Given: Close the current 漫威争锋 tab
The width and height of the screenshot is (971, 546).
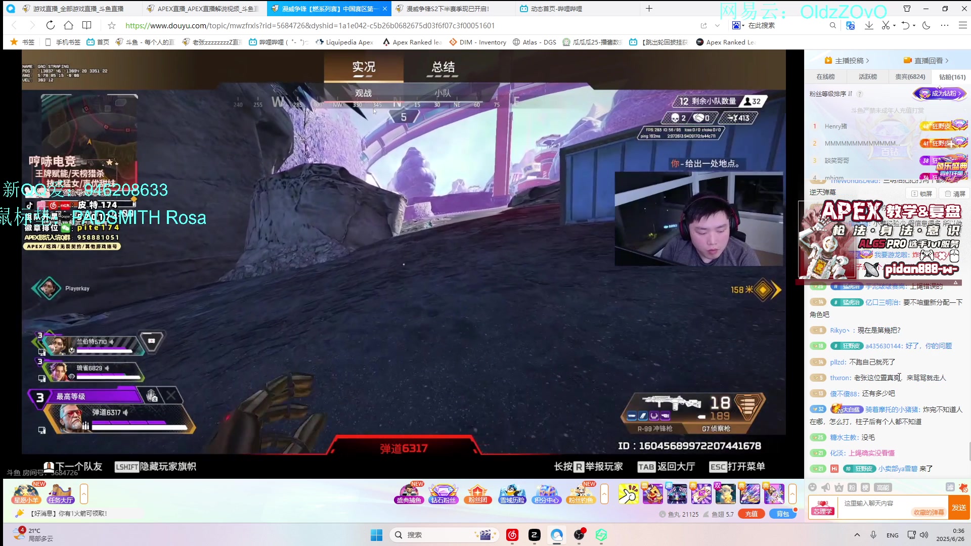Looking at the screenshot, I should [x=385, y=9].
